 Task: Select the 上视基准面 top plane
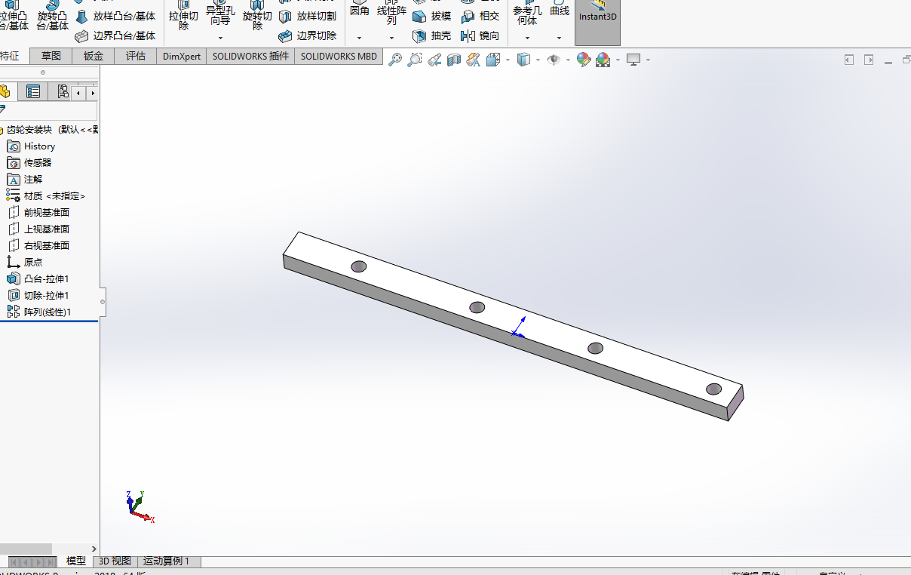tap(38, 229)
